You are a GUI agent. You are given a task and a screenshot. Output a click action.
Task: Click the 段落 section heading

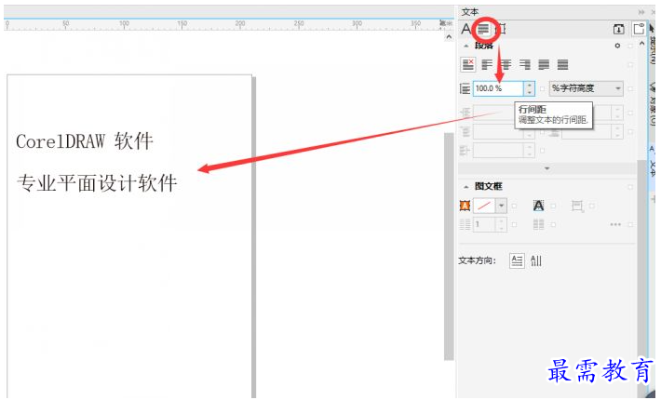pos(484,46)
